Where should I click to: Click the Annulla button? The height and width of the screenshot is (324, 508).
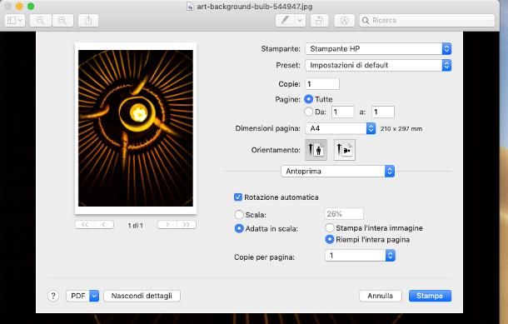click(381, 296)
